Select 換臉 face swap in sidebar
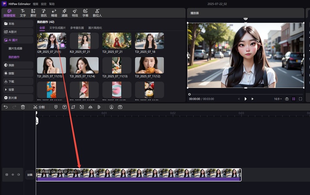The width and height of the screenshot is (310, 195). click(18, 65)
